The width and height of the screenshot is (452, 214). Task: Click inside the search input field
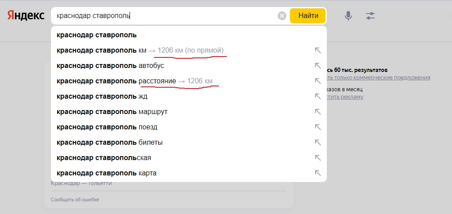[176, 16]
